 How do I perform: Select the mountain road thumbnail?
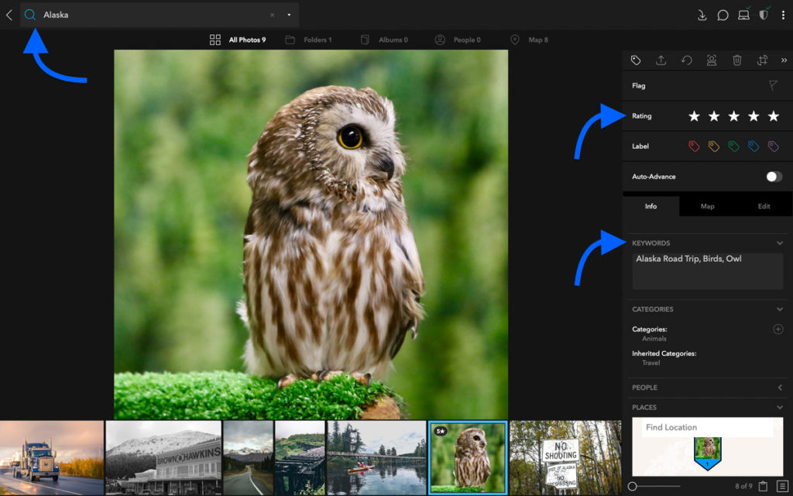(249, 458)
